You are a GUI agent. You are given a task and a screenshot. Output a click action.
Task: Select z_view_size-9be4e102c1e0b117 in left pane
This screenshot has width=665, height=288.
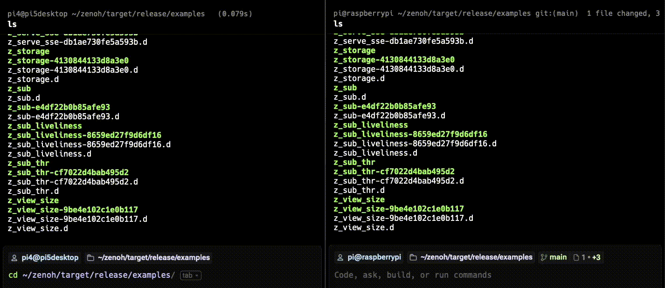(x=73, y=210)
